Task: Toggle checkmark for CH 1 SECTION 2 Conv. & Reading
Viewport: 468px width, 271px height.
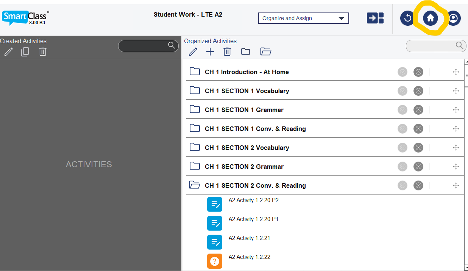Action: pyautogui.click(x=402, y=185)
